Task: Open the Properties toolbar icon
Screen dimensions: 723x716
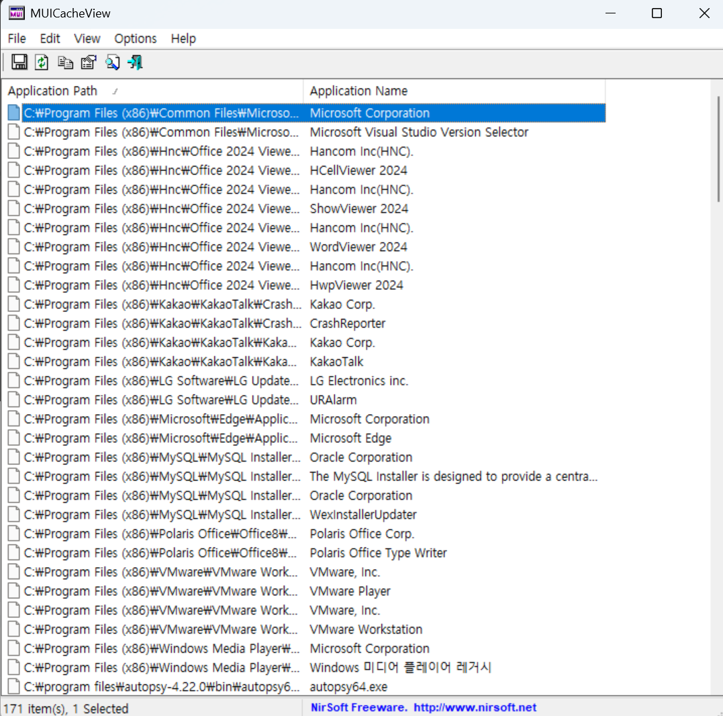Action: (x=89, y=62)
